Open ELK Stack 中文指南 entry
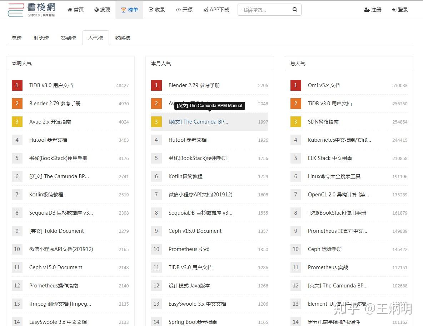 330,158
